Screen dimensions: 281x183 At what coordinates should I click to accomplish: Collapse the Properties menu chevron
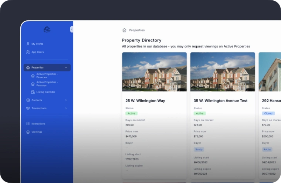pyautogui.click(x=66, y=67)
